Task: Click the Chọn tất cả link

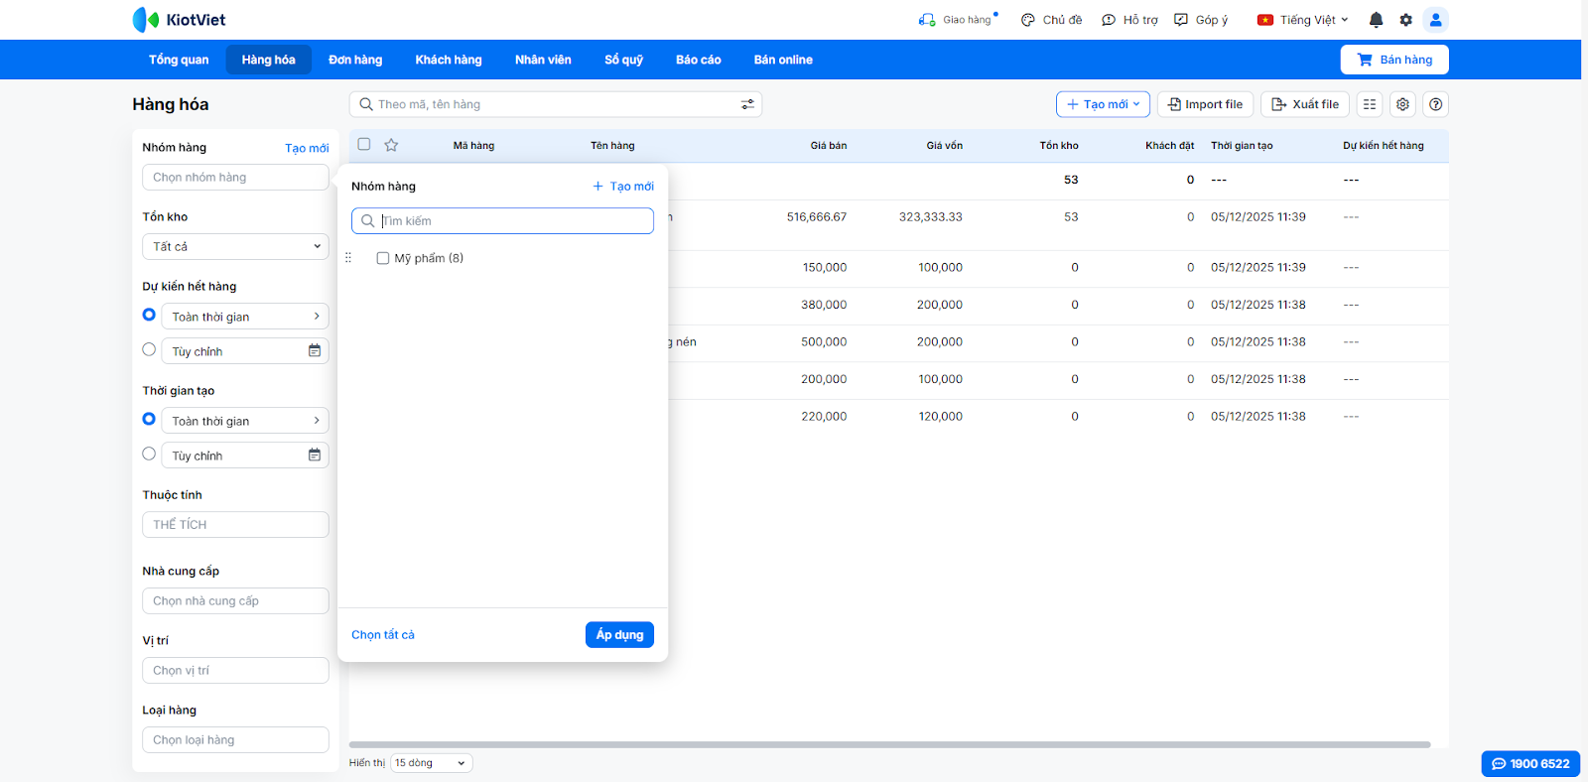Action: (383, 635)
